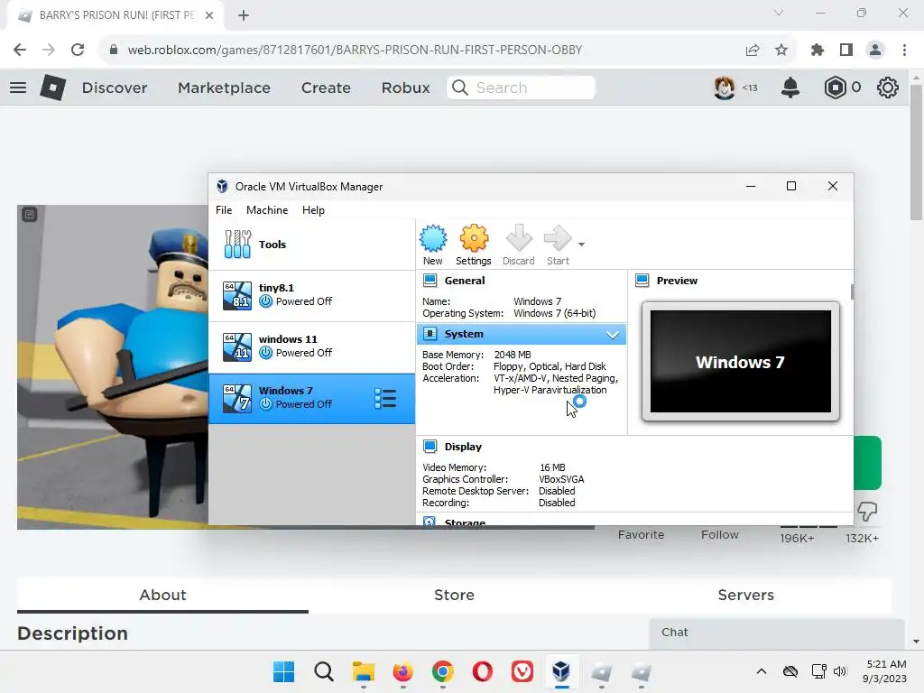Click the browser address bar URL
The width and height of the screenshot is (924, 693).
click(x=355, y=51)
